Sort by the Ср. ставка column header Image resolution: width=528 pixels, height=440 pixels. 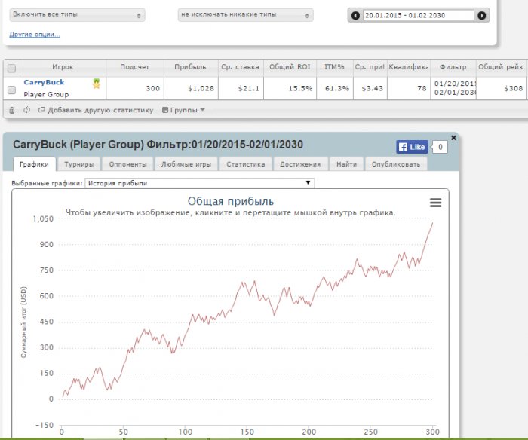[241, 67]
